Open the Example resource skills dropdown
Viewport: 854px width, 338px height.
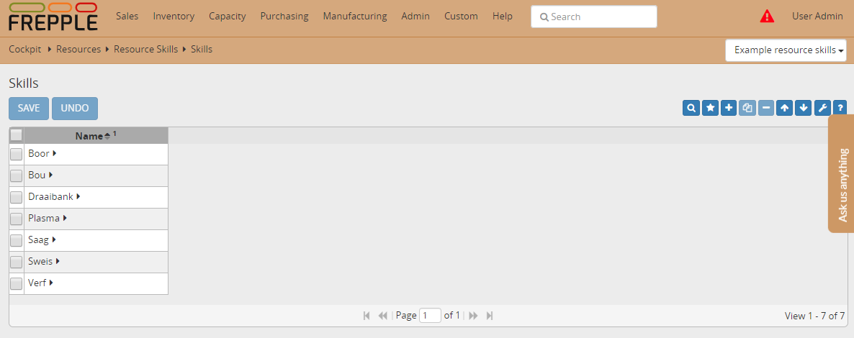(786, 50)
